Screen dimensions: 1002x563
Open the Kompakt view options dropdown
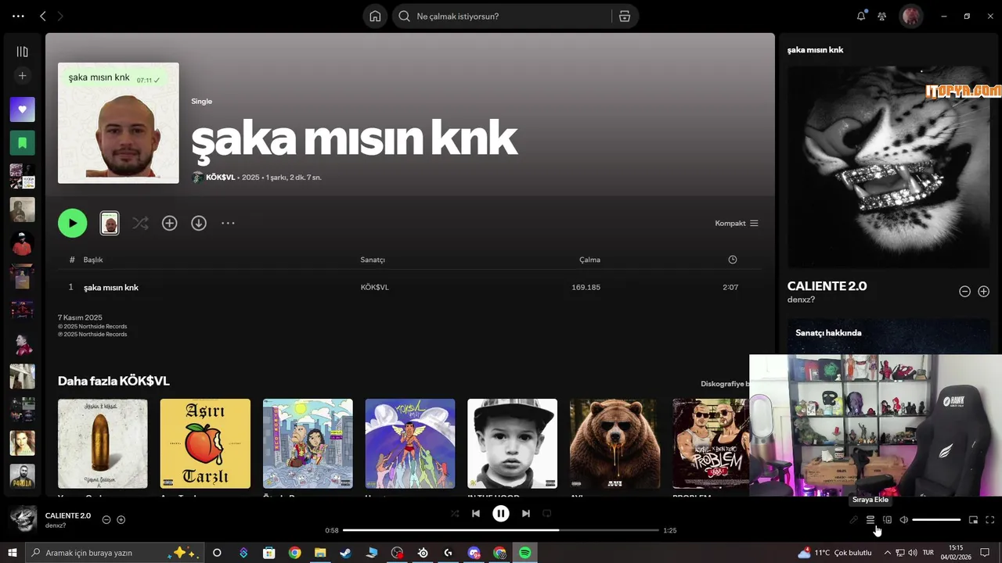click(737, 223)
